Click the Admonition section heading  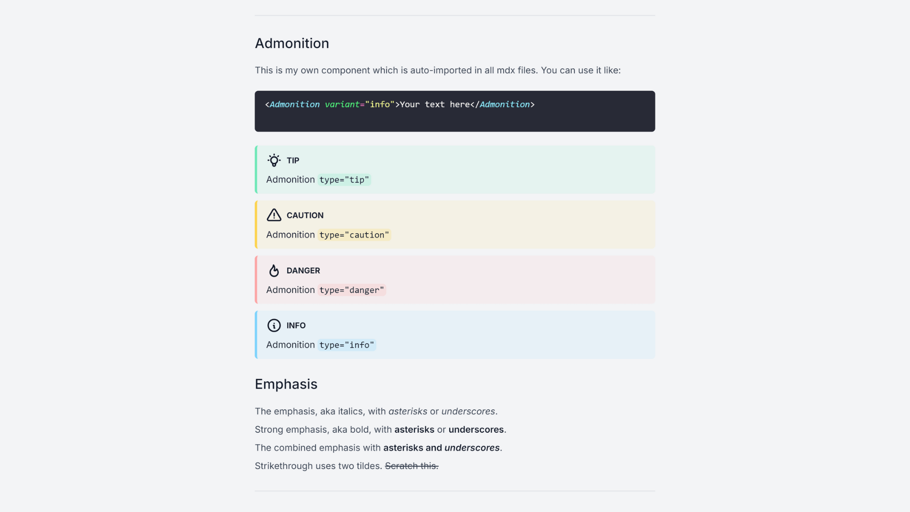(x=292, y=43)
